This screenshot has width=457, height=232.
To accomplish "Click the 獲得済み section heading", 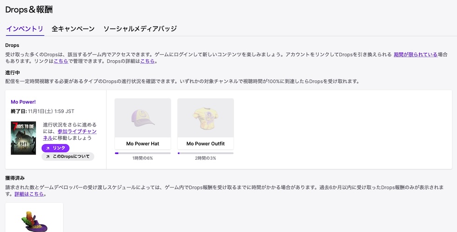I will click(15, 178).
